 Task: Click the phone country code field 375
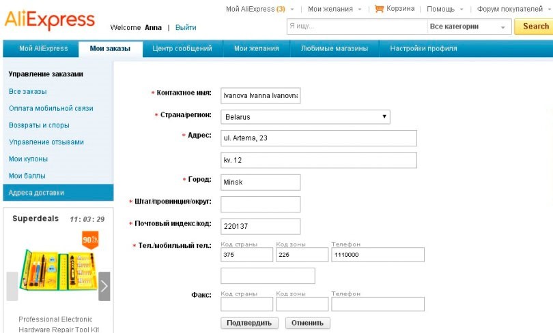[x=247, y=255]
